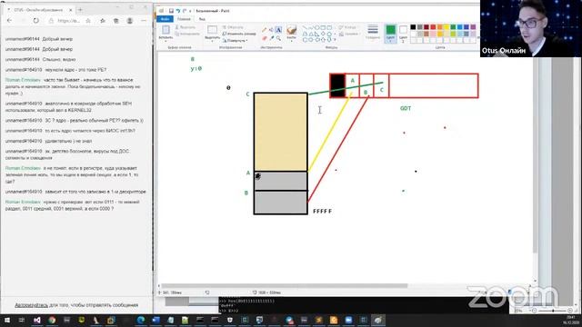Open Visual Studio from the taskbar
This screenshot has height=327, width=582.
coord(37,320)
